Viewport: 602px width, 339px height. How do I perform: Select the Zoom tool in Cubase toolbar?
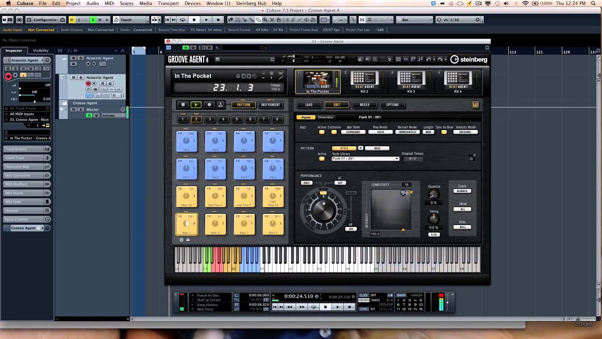[265, 20]
